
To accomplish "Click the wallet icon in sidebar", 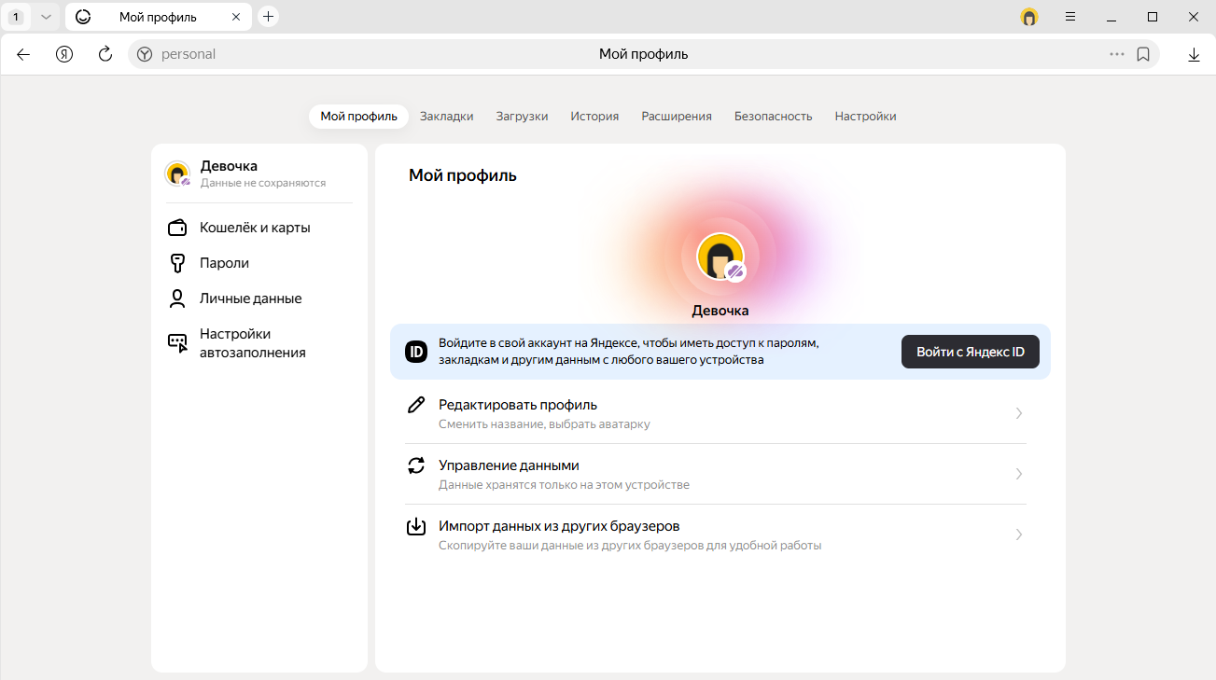I will pyautogui.click(x=177, y=228).
